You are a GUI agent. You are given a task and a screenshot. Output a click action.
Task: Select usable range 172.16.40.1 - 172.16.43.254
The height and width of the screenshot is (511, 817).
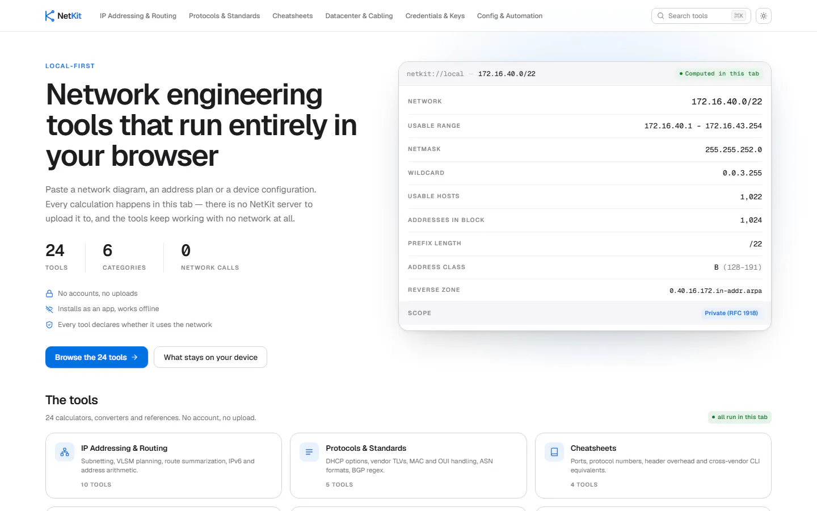(x=703, y=126)
